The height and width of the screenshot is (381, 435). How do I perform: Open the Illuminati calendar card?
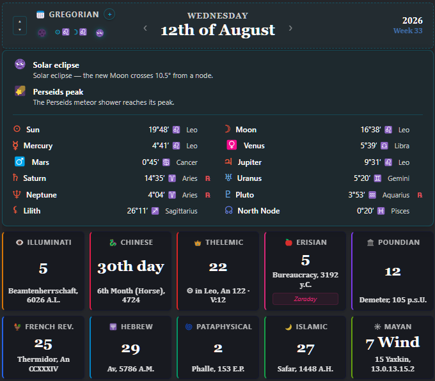[43, 271]
